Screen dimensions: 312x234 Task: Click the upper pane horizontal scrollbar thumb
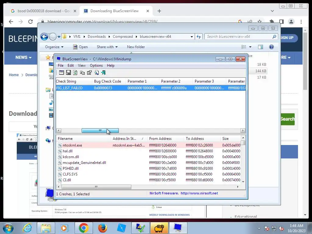(100, 130)
